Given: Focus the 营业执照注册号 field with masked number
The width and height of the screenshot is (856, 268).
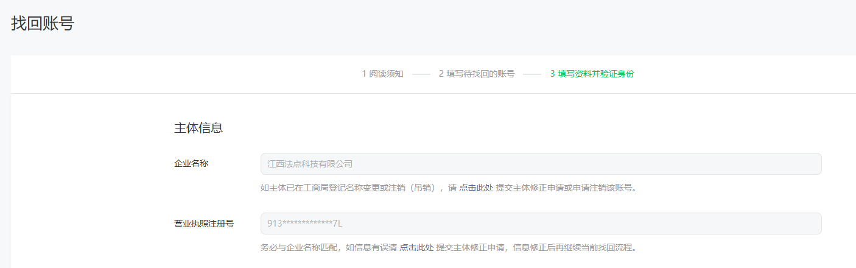Looking at the screenshot, I should pyautogui.click(x=541, y=224).
